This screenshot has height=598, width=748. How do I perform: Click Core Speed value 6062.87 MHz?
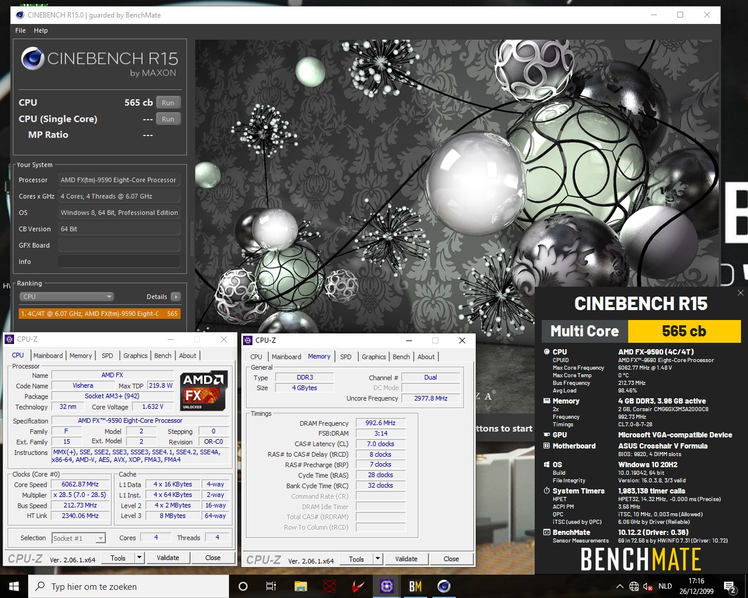(x=80, y=484)
